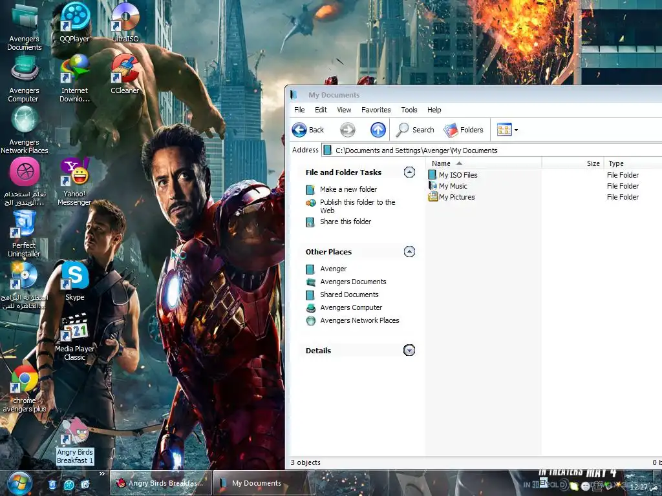Go to Avengers Documents in Other Places
The image size is (662, 496).
pyautogui.click(x=353, y=282)
